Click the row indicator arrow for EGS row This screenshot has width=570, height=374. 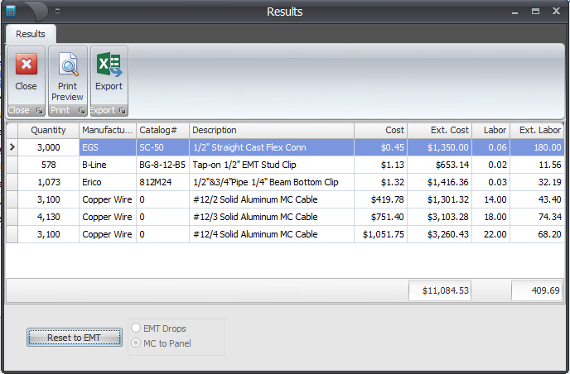(12, 147)
